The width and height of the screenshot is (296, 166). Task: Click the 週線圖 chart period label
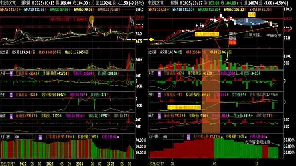tap(25, 3)
